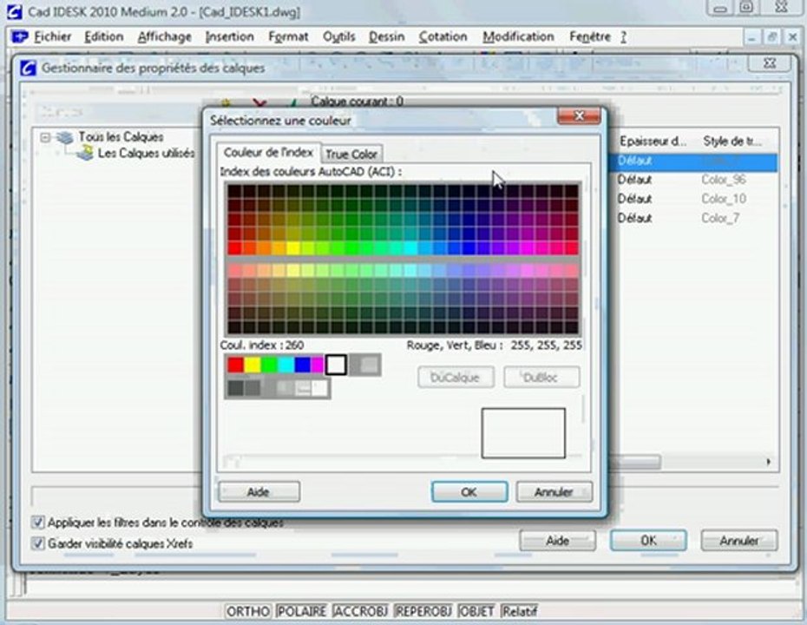807x625 pixels.
Task: Open the Insertion menu
Action: pyautogui.click(x=230, y=37)
